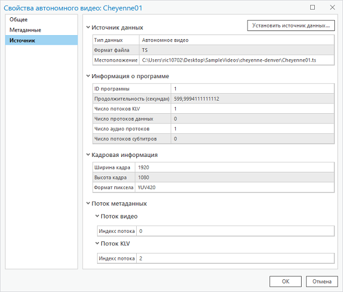This screenshot has height=292, width=343.
Task: Click Установить источник данных button
Action: (x=291, y=26)
